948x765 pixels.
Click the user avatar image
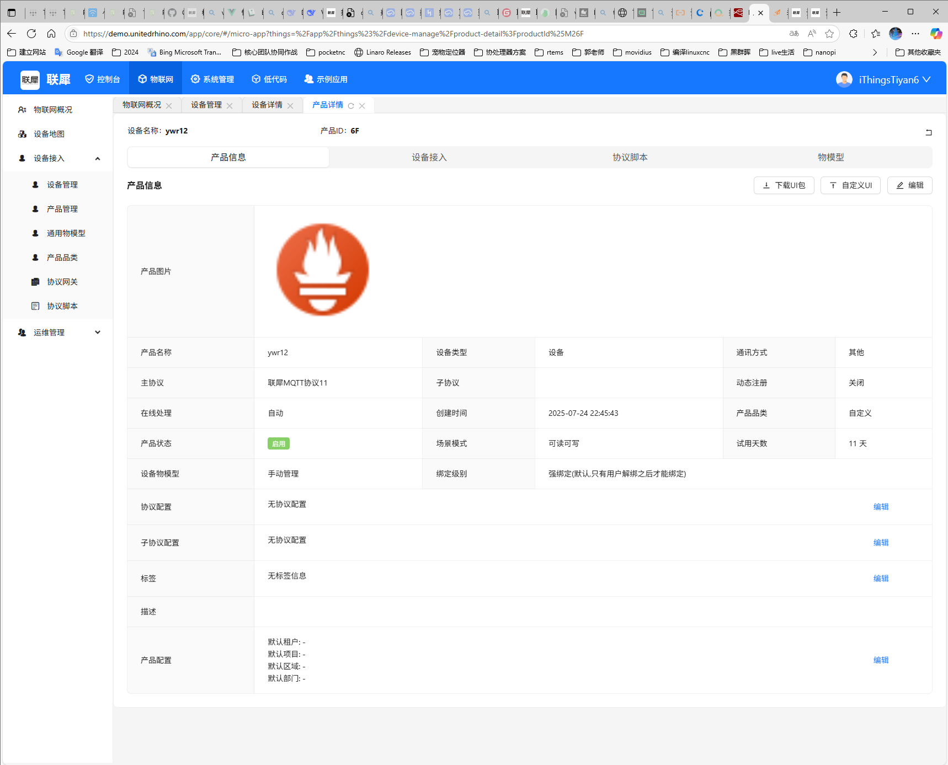click(x=844, y=79)
